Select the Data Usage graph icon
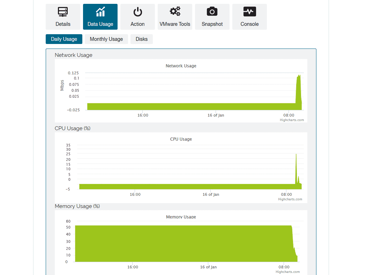Viewport: 367px width, 275px height. click(100, 12)
